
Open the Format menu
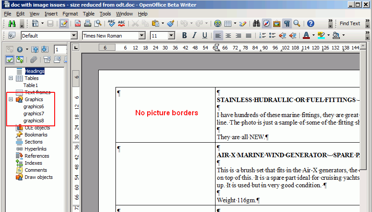point(70,14)
